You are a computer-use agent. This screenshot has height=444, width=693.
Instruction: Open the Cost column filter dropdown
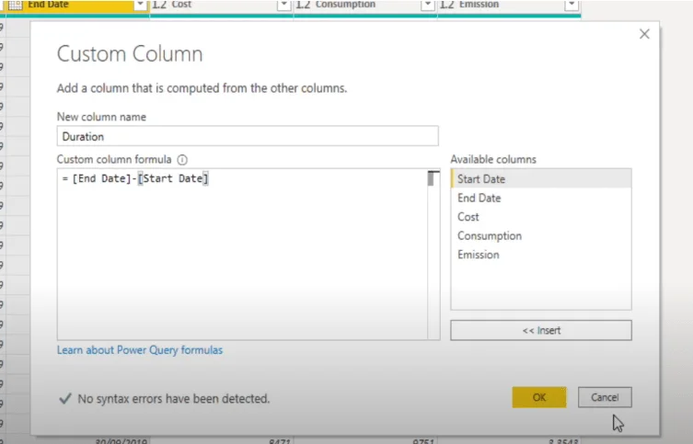[283, 5]
